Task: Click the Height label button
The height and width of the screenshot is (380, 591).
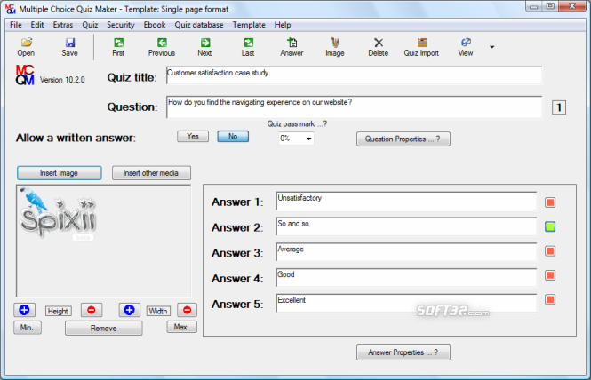Action: coord(59,311)
